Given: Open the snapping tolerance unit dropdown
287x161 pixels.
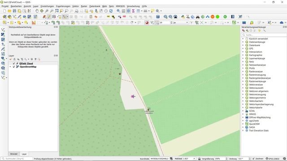Looking at the screenshot, I should pyautogui.click(x=187, y=22).
